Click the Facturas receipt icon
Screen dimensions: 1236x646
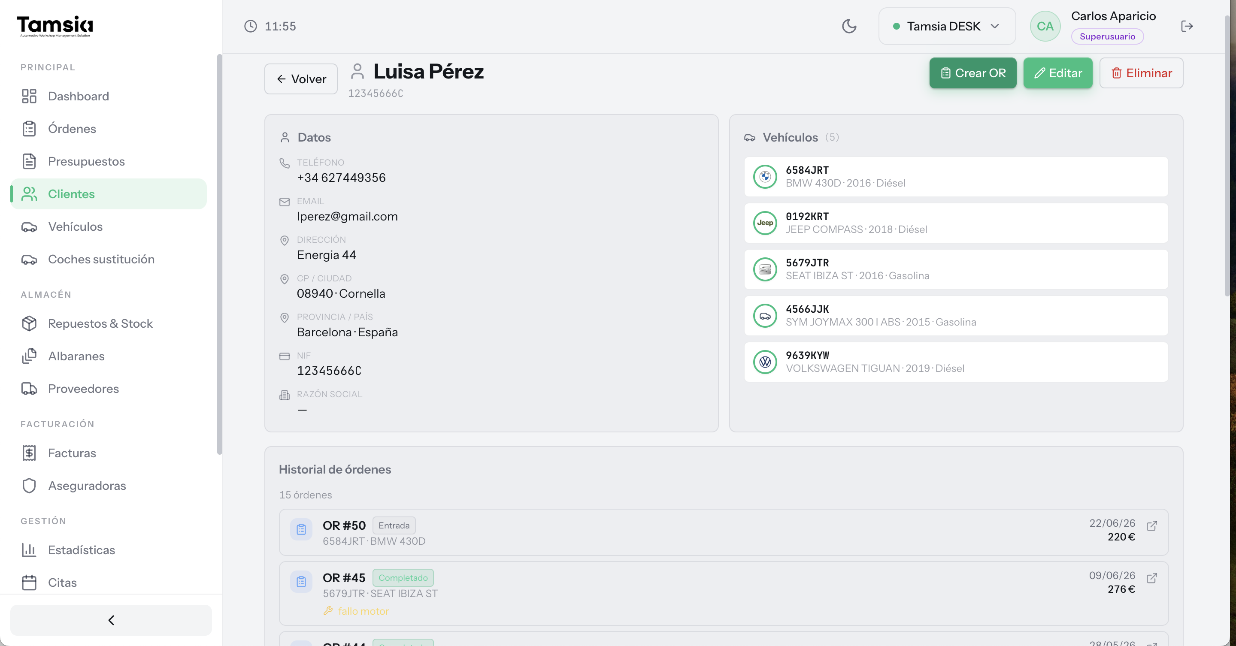click(29, 453)
